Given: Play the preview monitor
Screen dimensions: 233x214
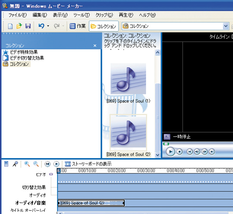Looking at the screenshot, I should [170, 152].
